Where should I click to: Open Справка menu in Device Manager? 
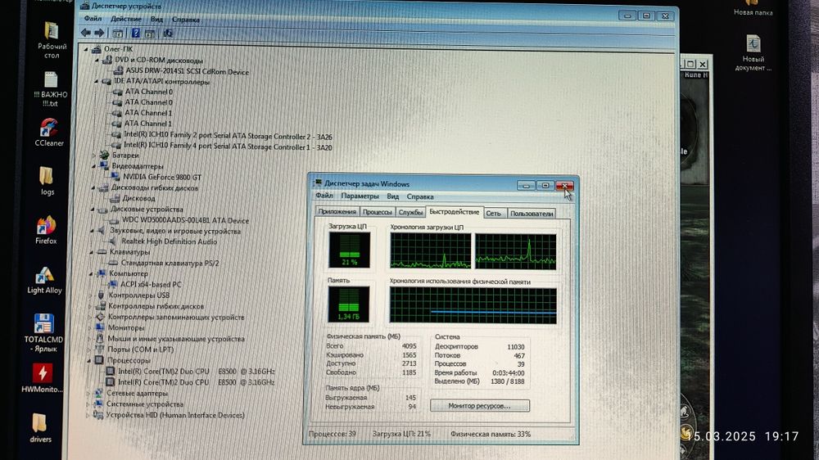click(185, 20)
